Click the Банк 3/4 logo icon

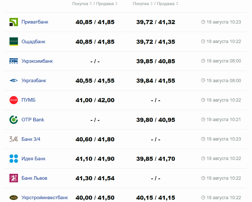coord(14,139)
